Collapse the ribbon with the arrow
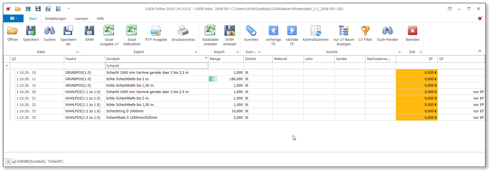The image size is (490, 171). point(480,51)
